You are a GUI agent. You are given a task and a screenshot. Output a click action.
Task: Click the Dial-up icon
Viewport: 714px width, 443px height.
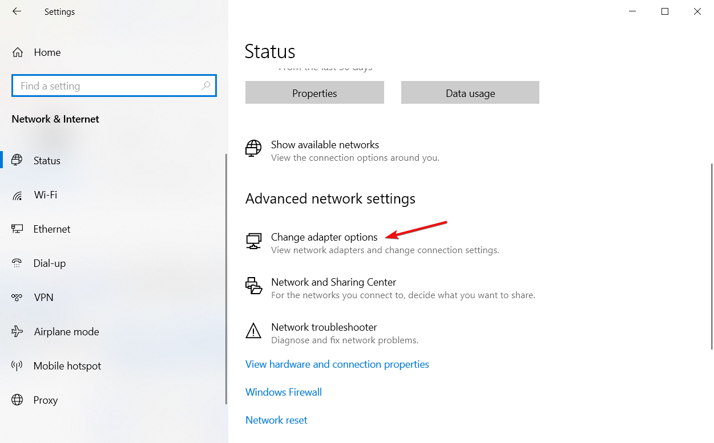(17, 263)
